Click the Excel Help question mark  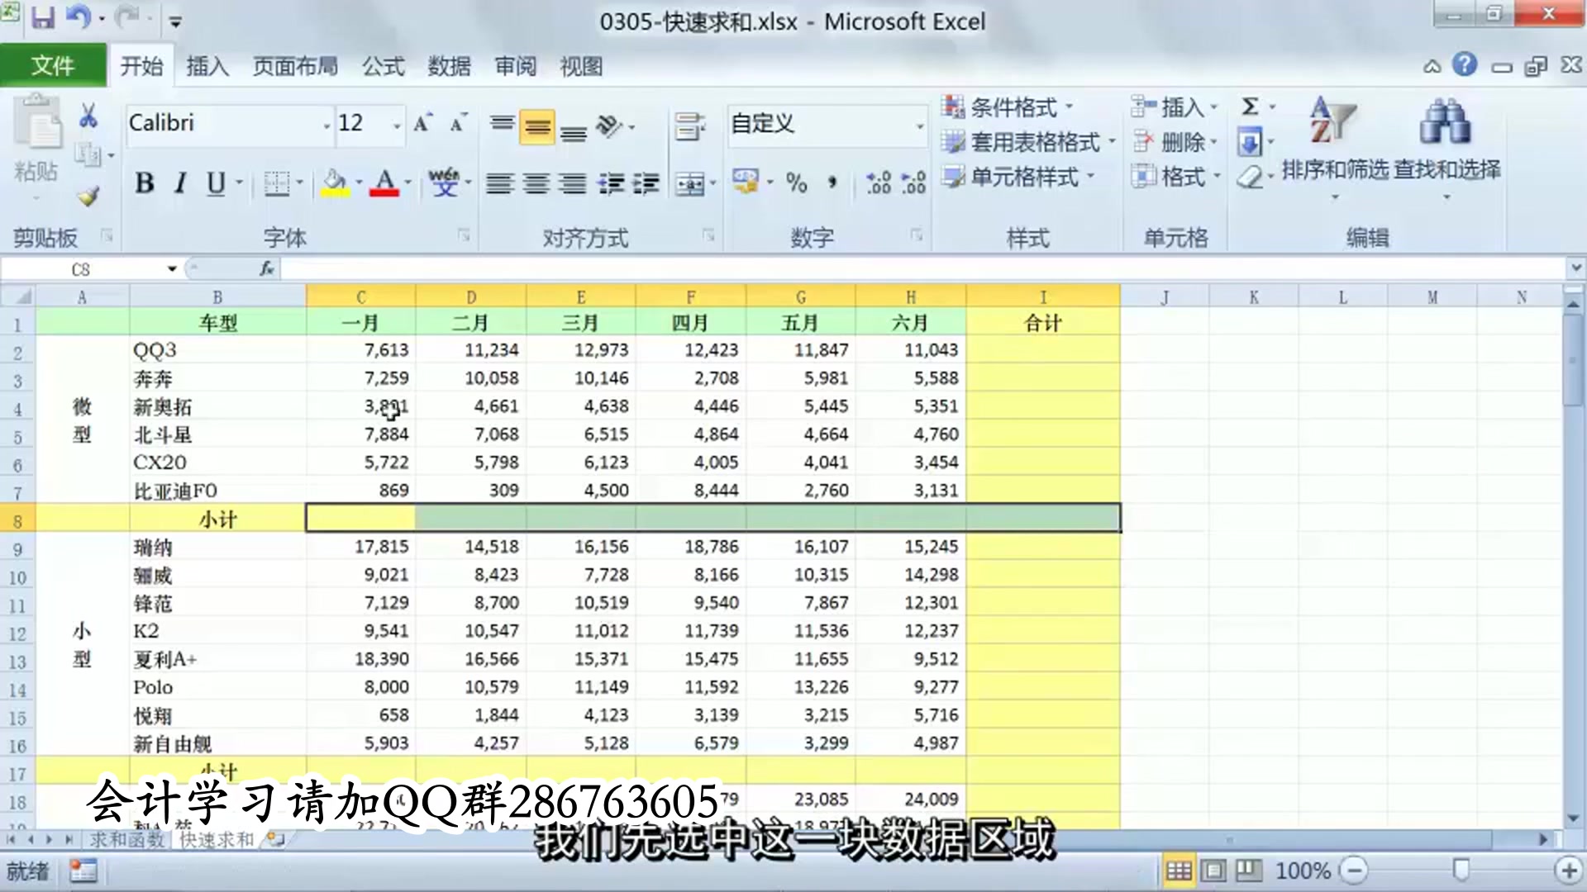click(x=1465, y=64)
